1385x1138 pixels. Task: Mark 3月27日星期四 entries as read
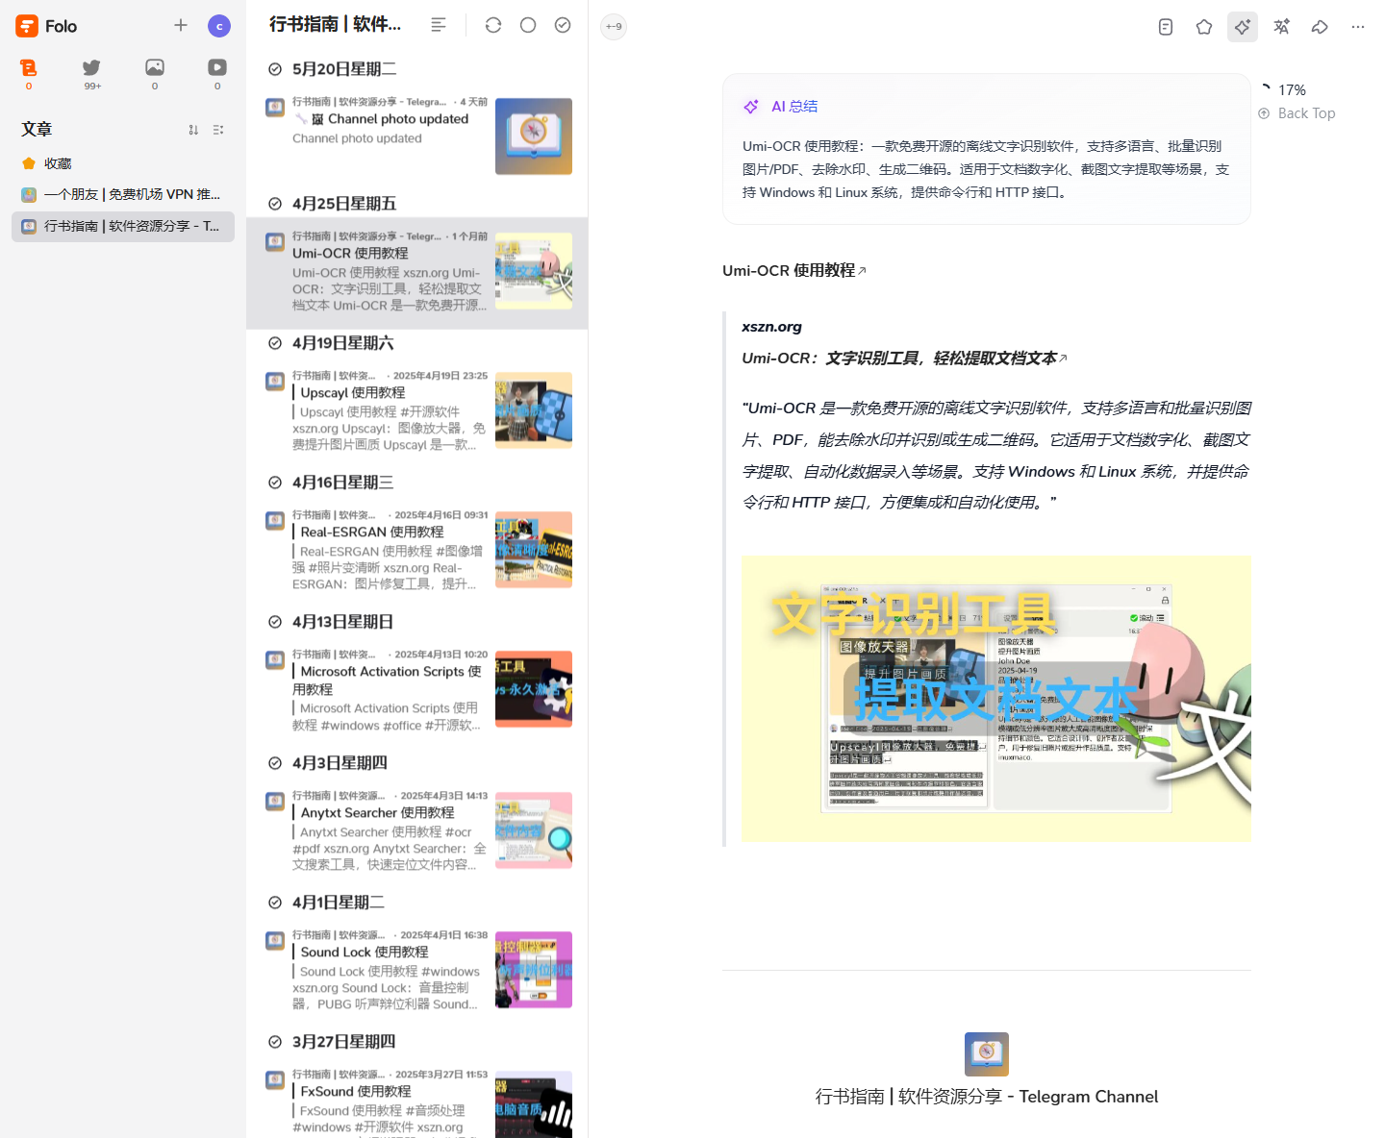point(275,1042)
